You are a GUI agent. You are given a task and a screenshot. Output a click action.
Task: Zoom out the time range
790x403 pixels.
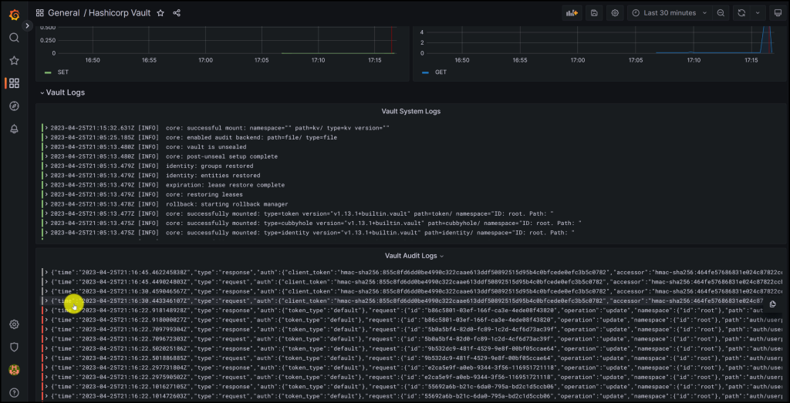[x=721, y=13]
